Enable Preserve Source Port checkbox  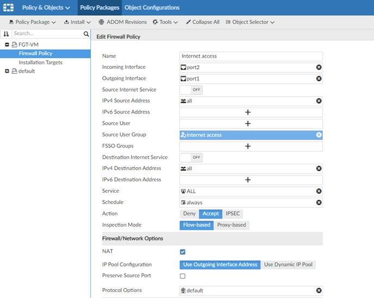tap(183, 276)
